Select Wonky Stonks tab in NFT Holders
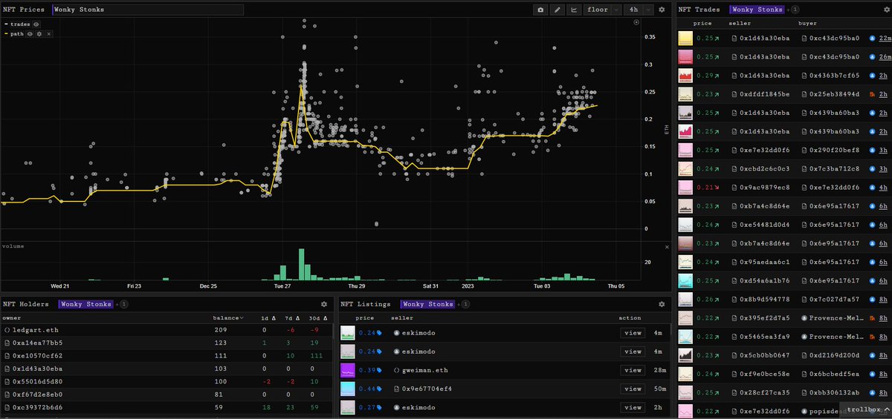 86,304
